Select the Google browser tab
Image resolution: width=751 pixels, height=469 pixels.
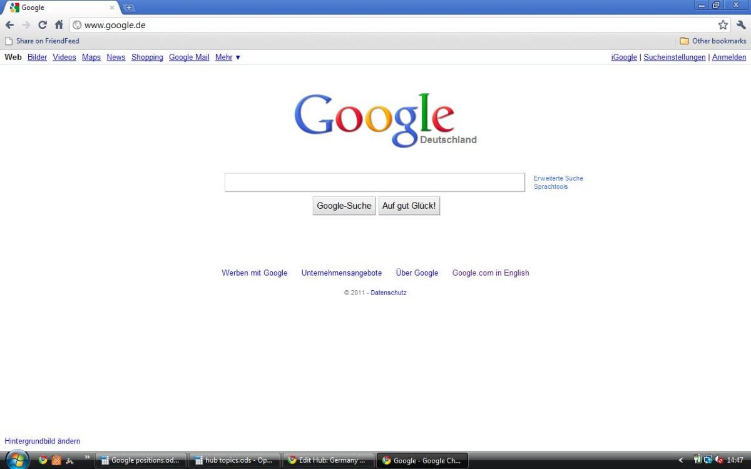pyautogui.click(x=63, y=8)
